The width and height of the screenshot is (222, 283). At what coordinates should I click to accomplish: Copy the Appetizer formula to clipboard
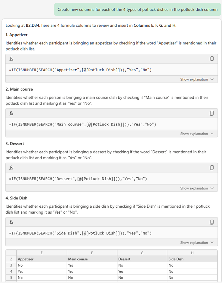click(212, 59)
